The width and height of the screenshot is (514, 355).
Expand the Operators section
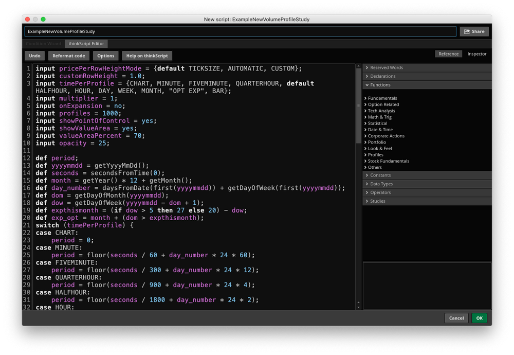427,192
